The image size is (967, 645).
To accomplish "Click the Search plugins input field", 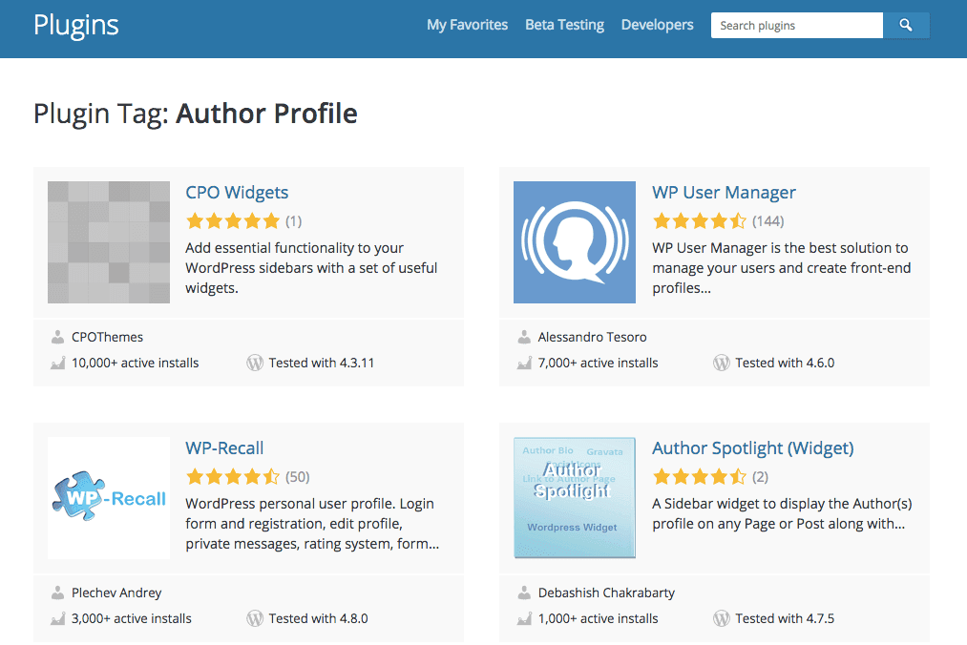I will (x=796, y=25).
